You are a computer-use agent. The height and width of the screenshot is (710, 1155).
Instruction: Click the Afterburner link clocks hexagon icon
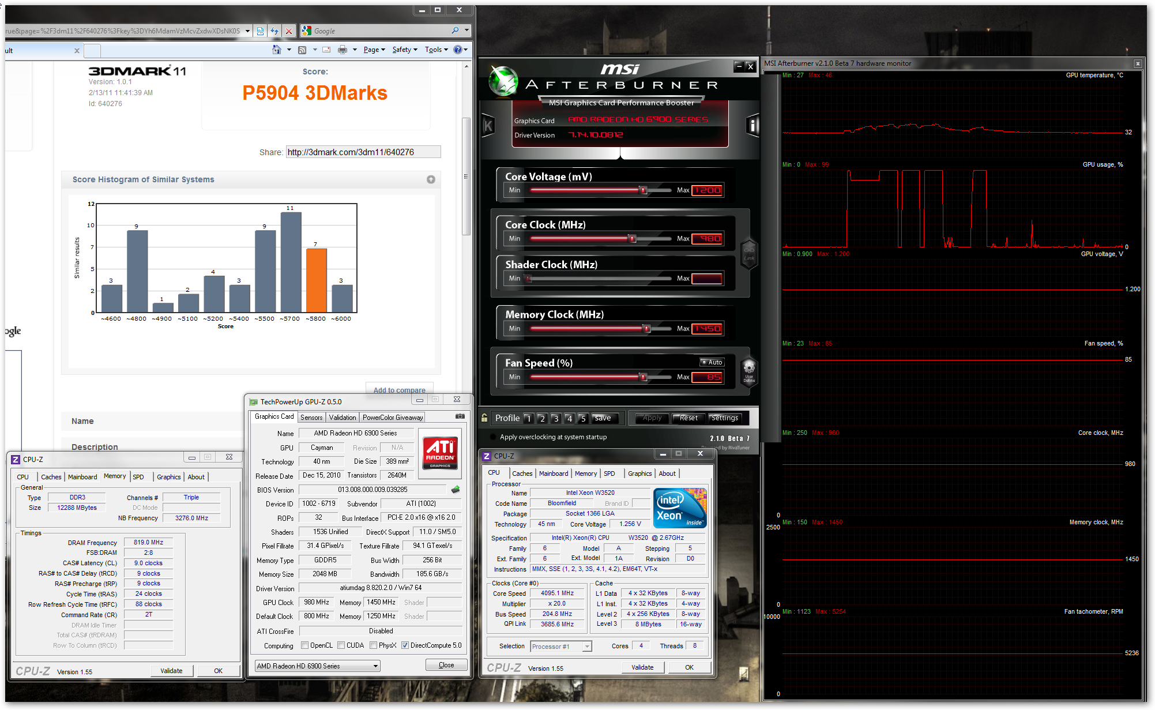748,254
